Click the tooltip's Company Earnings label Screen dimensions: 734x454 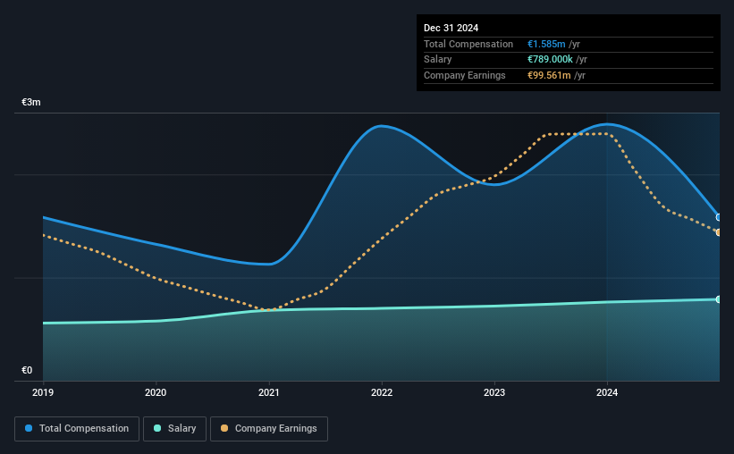pos(464,75)
